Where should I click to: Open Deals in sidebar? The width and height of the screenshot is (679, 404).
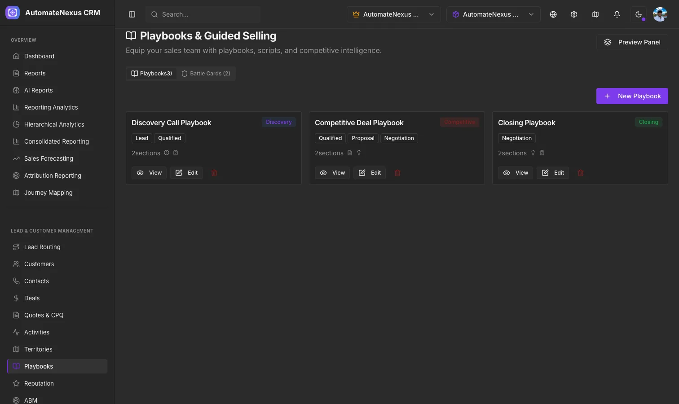[57, 298]
